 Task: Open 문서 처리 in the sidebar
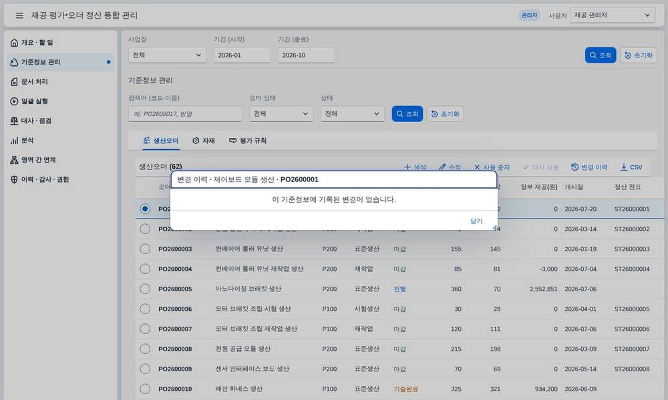(x=61, y=81)
